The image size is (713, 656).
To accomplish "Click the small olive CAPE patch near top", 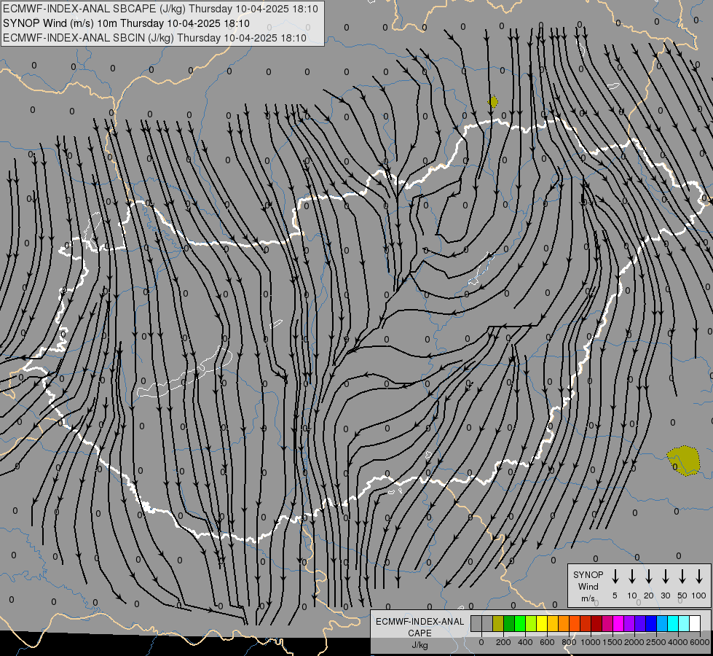I will coord(493,101).
